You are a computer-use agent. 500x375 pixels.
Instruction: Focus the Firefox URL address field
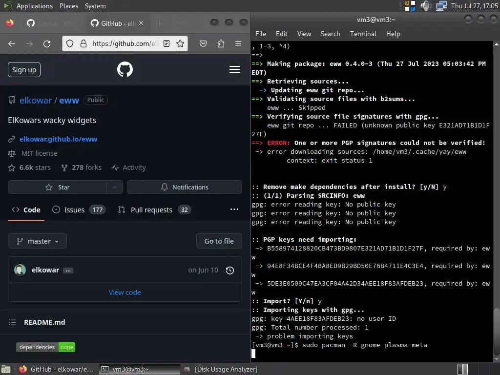[125, 43]
